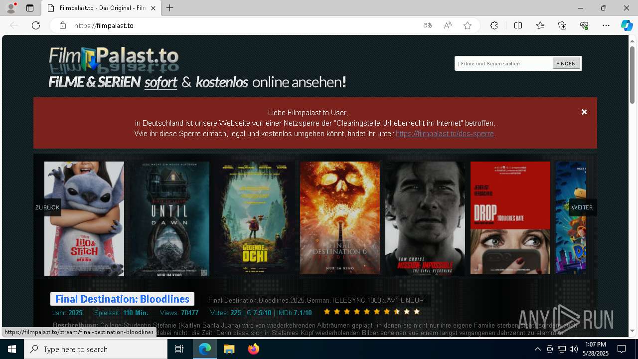Rate movie with the tenth star

coord(417,312)
